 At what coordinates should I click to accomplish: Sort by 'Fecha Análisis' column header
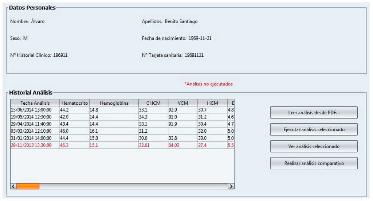[35, 103]
